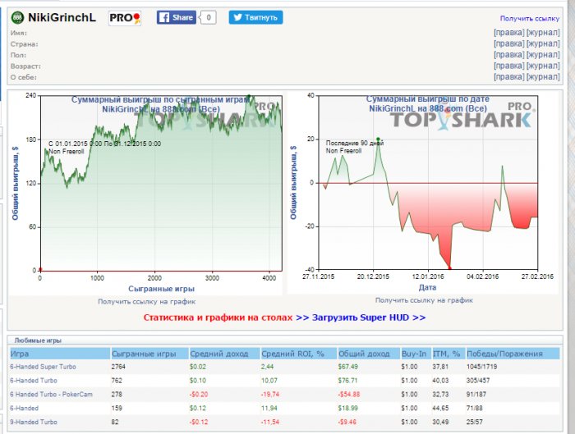The image size is (575, 434).
Task: Click the NikiGrinchL username heading
Action: tap(62, 17)
